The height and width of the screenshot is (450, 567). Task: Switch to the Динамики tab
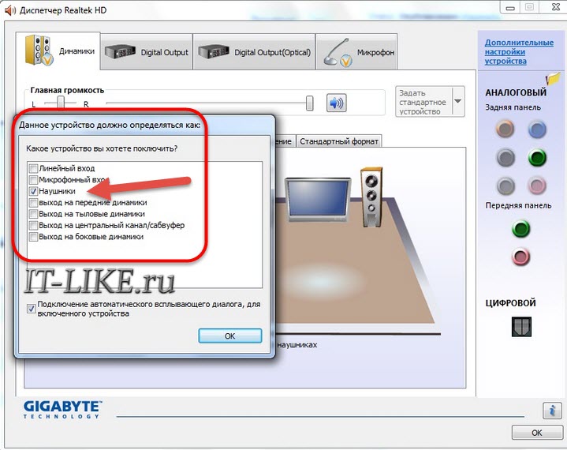58,51
